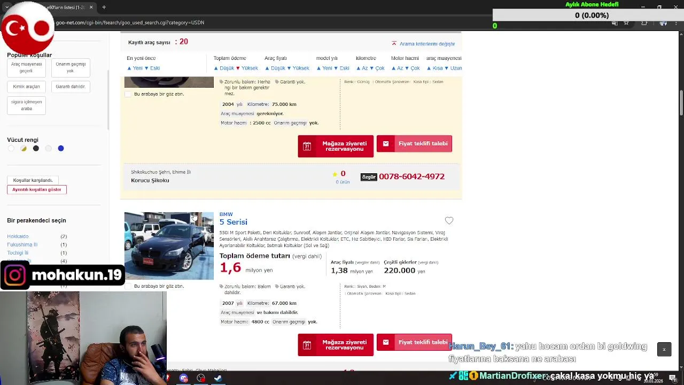Open the '5 Serisi' listing title link
Screen dimensions: 684x385
tap(234, 222)
